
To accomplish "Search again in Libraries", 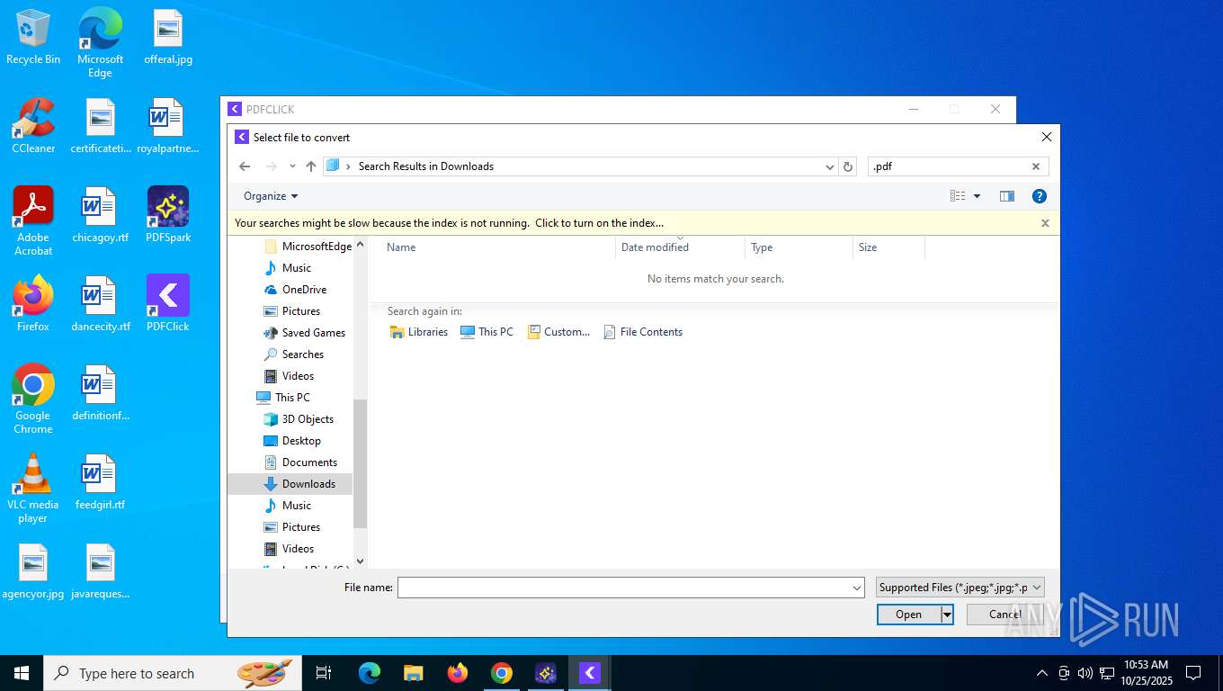I will (419, 332).
